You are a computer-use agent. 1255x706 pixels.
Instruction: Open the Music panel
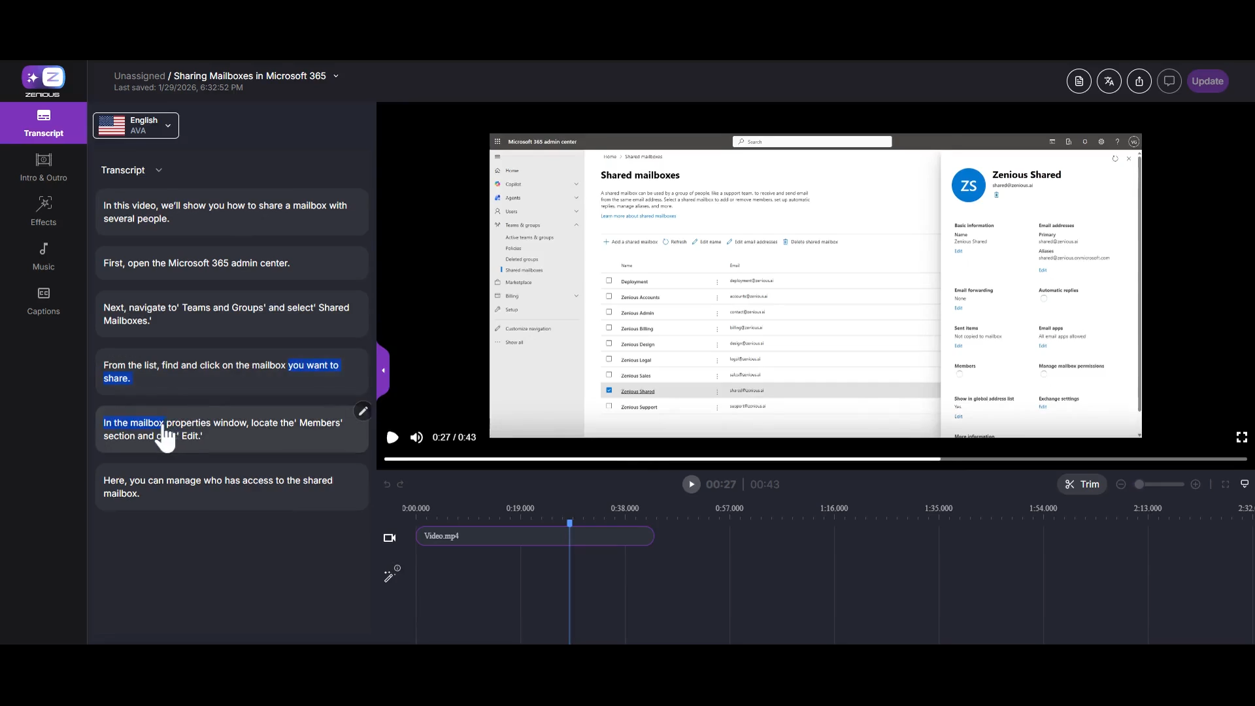click(43, 256)
